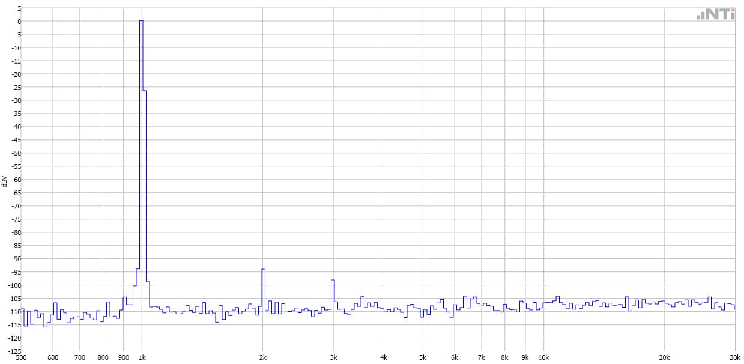Screen dimensions: 744x364
Task: Click the "4k" frequency axis label
Action: coord(384,357)
